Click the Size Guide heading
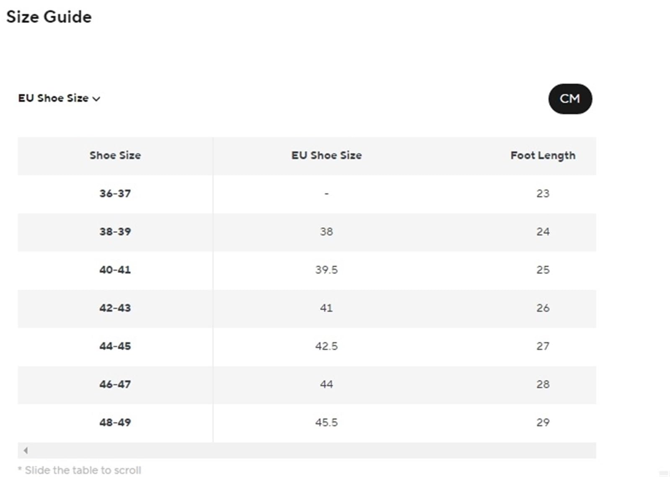670x477 pixels. (x=49, y=17)
